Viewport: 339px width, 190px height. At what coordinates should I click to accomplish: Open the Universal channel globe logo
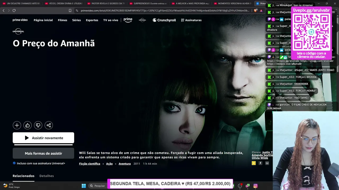pos(142,20)
